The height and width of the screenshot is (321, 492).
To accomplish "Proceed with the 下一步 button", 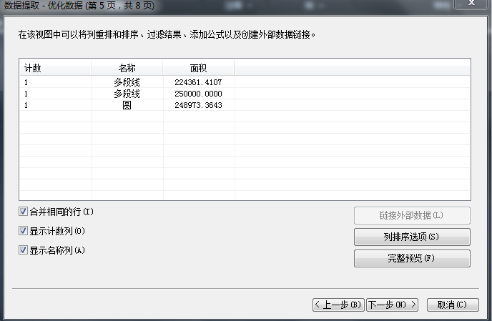I will point(392,305).
